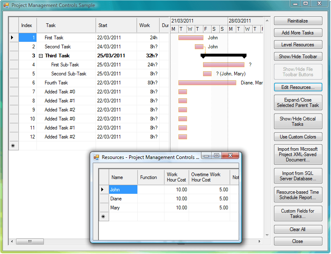Open Edit Resources dialog button
Image resolution: width=331 pixels, height=254 pixels.
click(x=298, y=87)
